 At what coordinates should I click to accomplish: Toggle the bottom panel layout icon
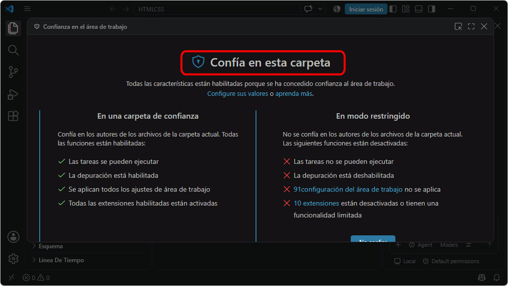click(x=419, y=9)
